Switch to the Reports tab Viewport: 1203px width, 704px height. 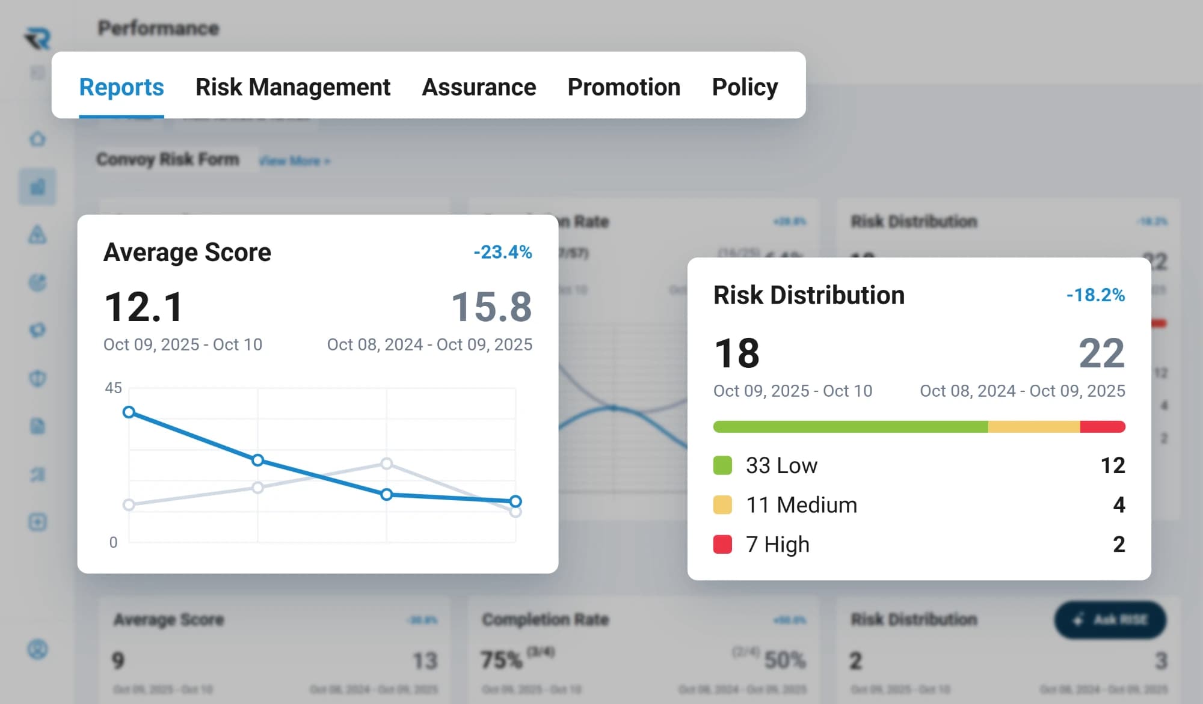point(122,87)
